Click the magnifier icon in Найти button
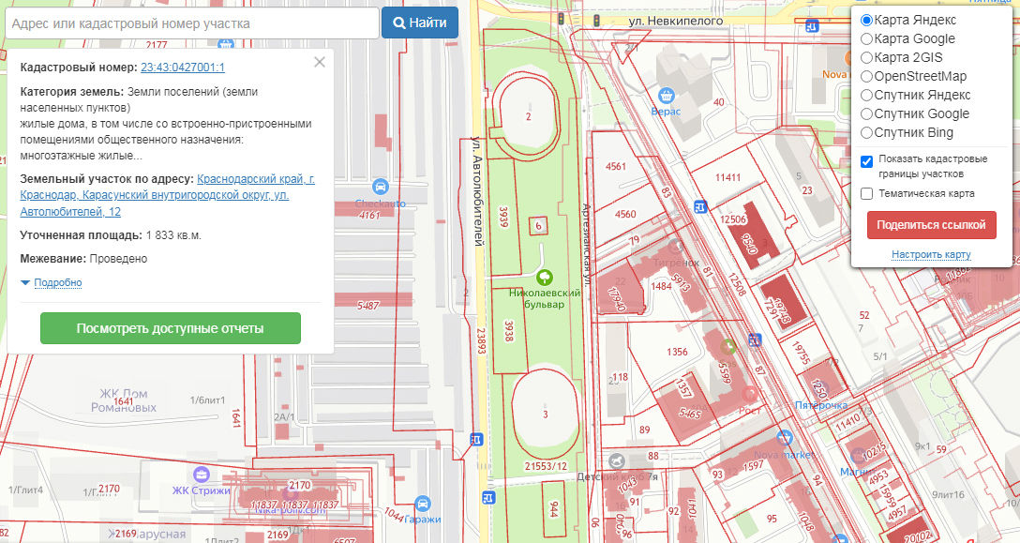1020x543 pixels. 399,23
